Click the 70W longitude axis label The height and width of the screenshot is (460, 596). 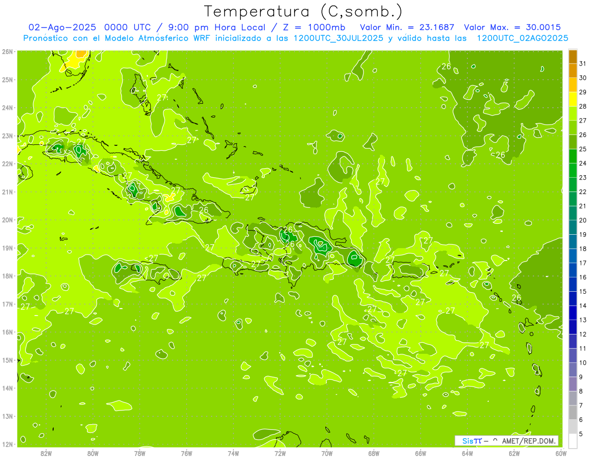coord(327,453)
